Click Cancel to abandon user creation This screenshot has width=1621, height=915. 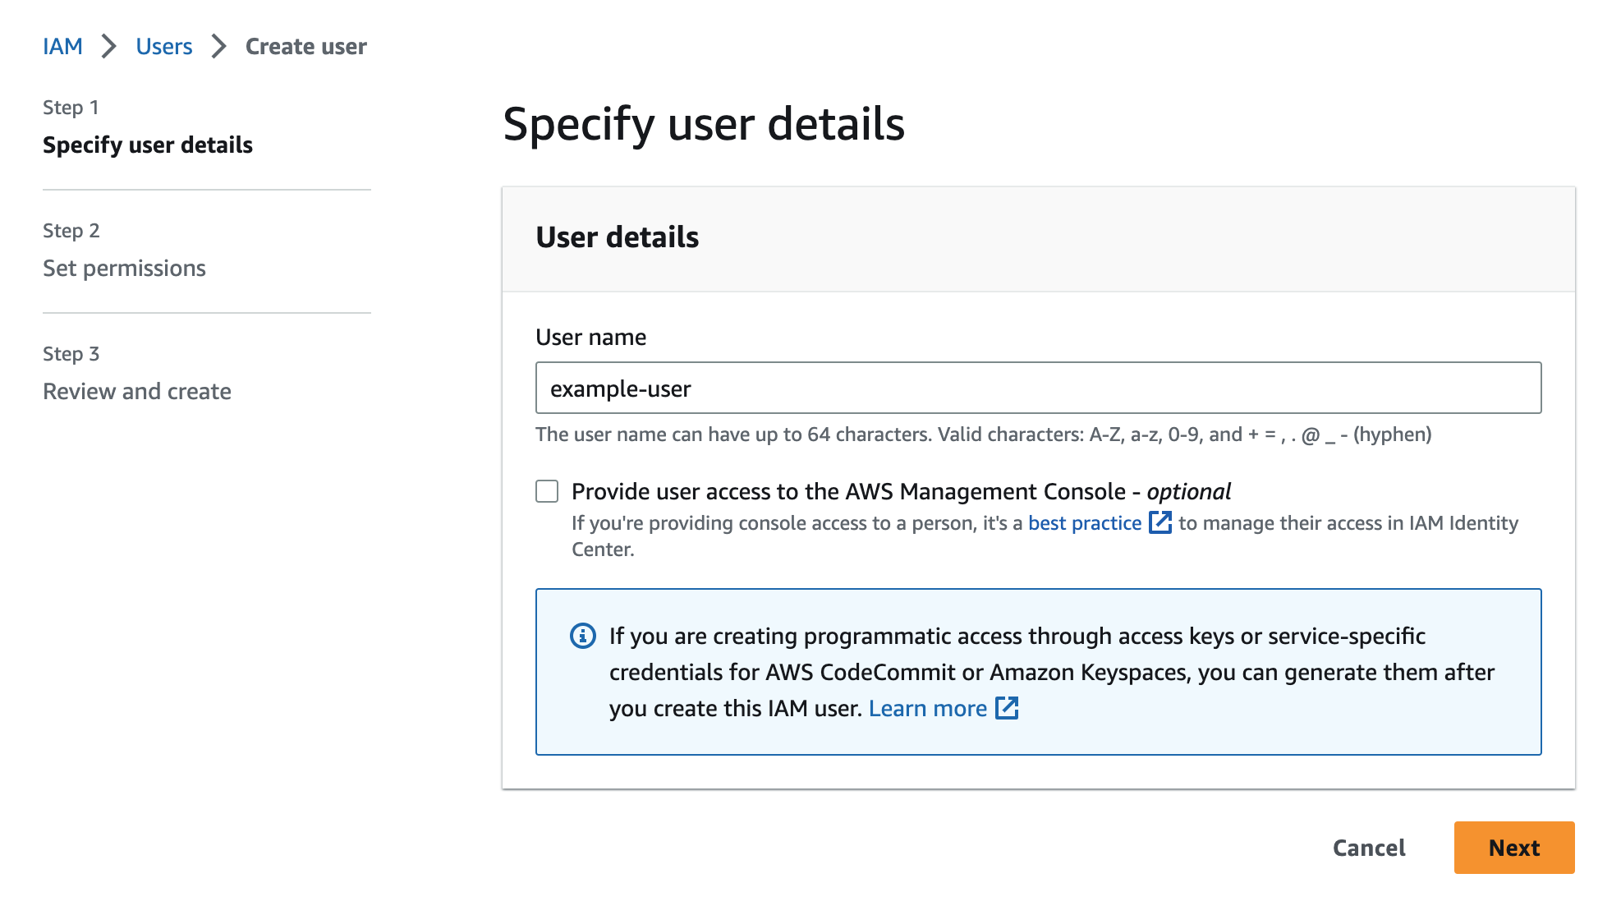pyautogui.click(x=1367, y=848)
